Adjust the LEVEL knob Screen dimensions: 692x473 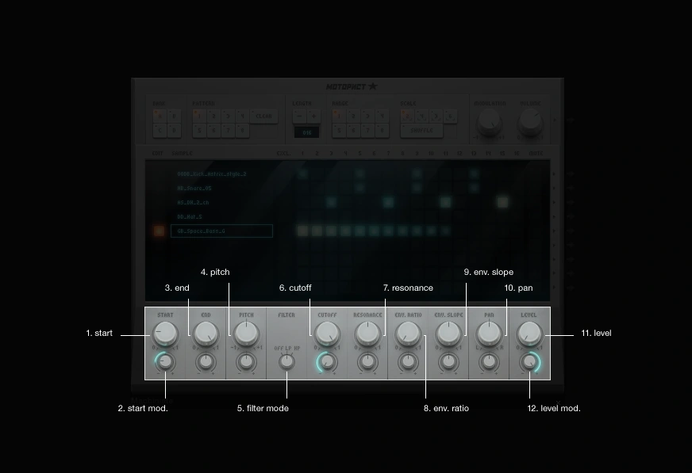[x=529, y=334]
